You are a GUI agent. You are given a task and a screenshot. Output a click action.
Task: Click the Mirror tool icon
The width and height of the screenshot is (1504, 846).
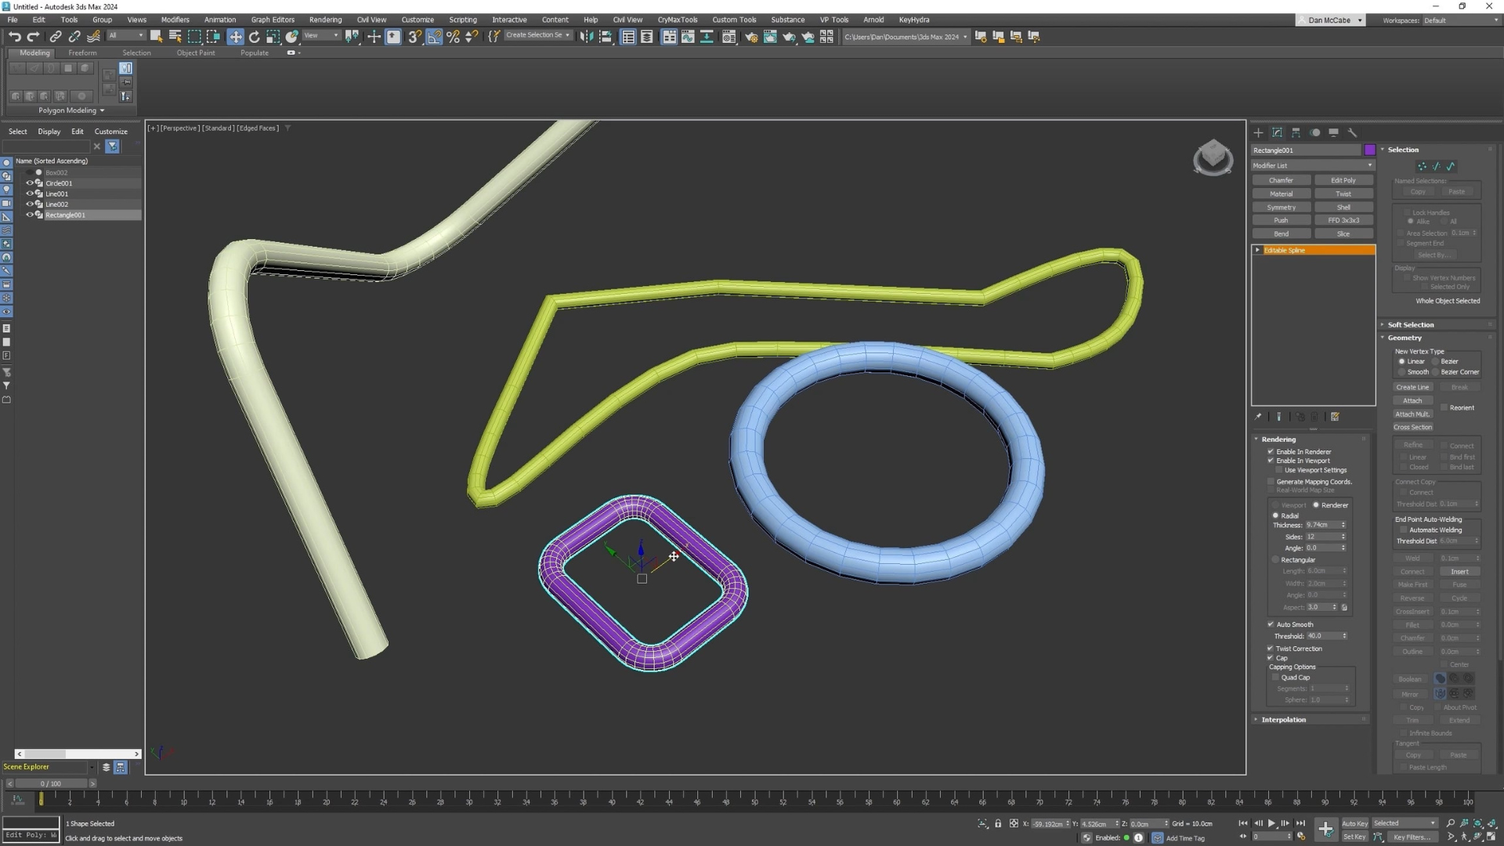click(x=586, y=36)
